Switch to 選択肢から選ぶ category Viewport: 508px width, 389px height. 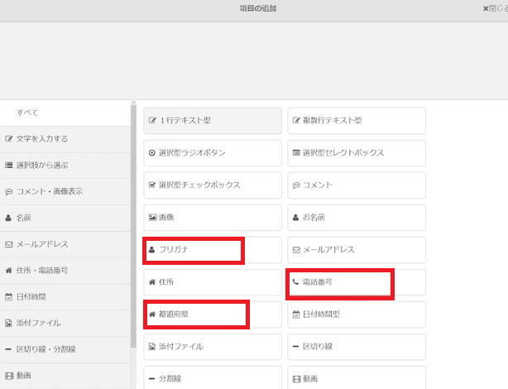click(x=65, y=165)
